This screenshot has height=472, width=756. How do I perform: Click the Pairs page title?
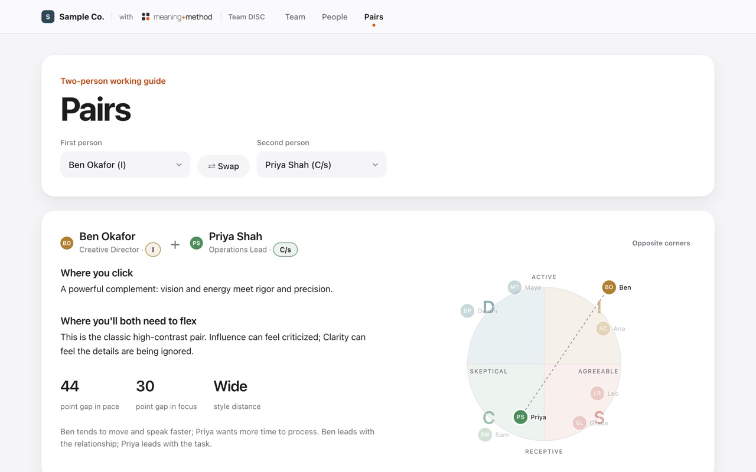pos(96,109)
